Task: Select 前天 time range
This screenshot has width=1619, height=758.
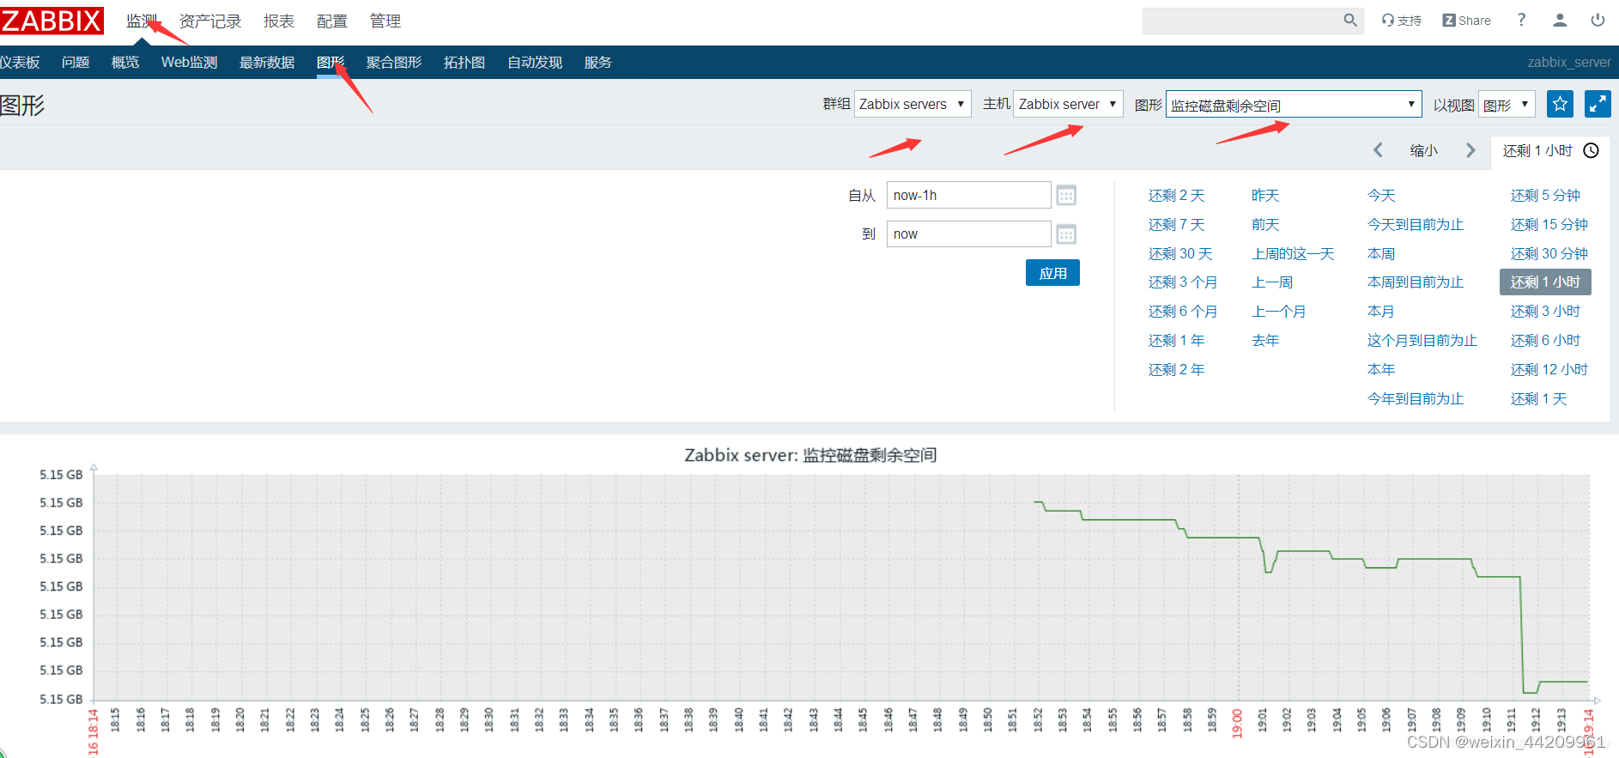Action: click(1265, 225)
